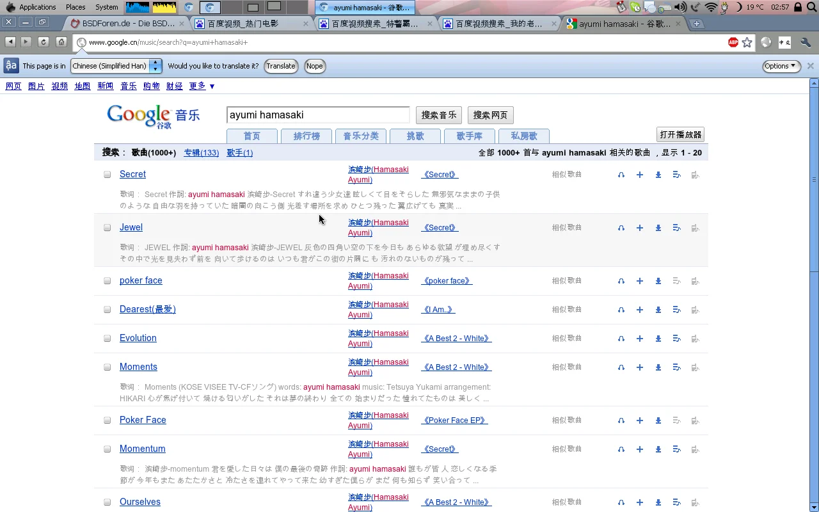Click the headphones icon for Evolution
The width and height of the screenshot is (819, 512).
[x=621, y=339]
